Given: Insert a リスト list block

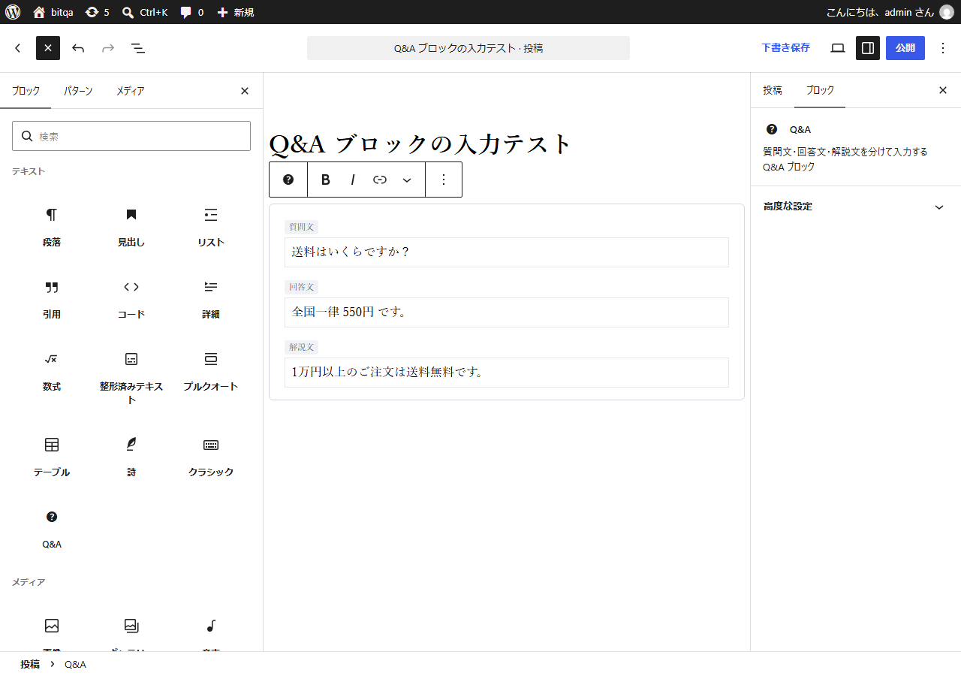Looking at the screenshot, I should [211, 228].
